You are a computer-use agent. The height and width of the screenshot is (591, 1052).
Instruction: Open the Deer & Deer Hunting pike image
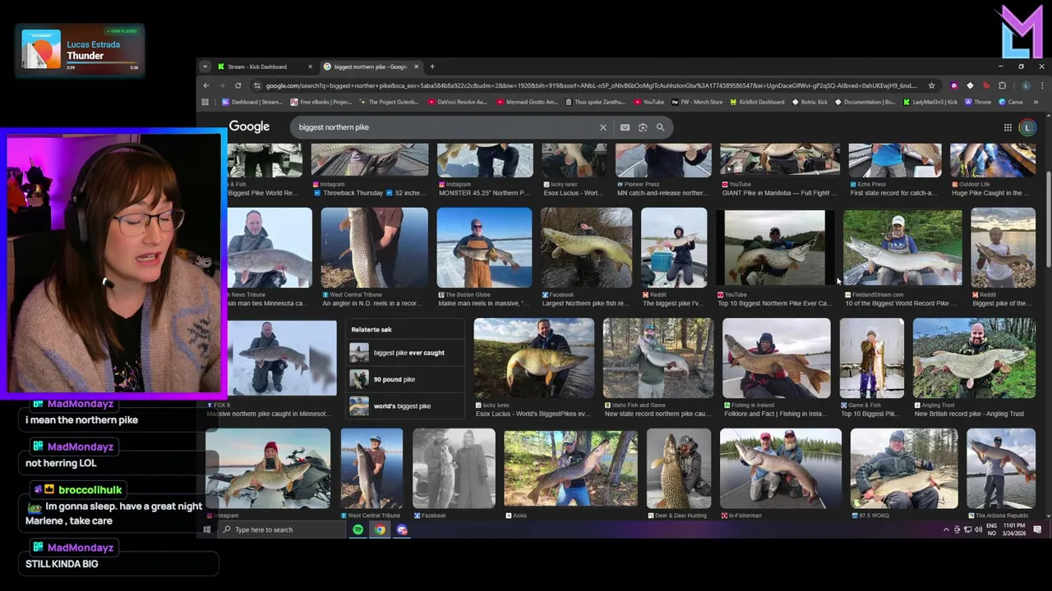679,469
